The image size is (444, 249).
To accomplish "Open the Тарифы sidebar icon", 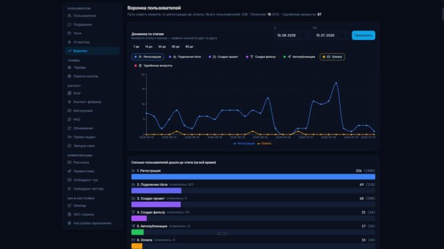I will coord(69,67).
